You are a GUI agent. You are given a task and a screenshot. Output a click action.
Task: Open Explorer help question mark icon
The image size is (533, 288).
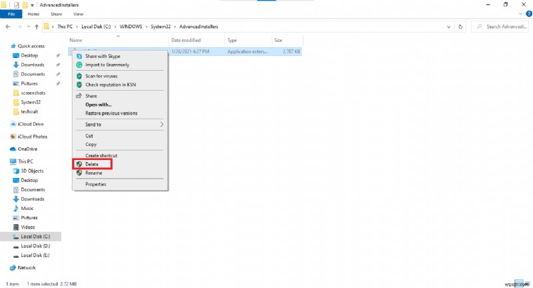pyautogui.click(x=529, y=14)
